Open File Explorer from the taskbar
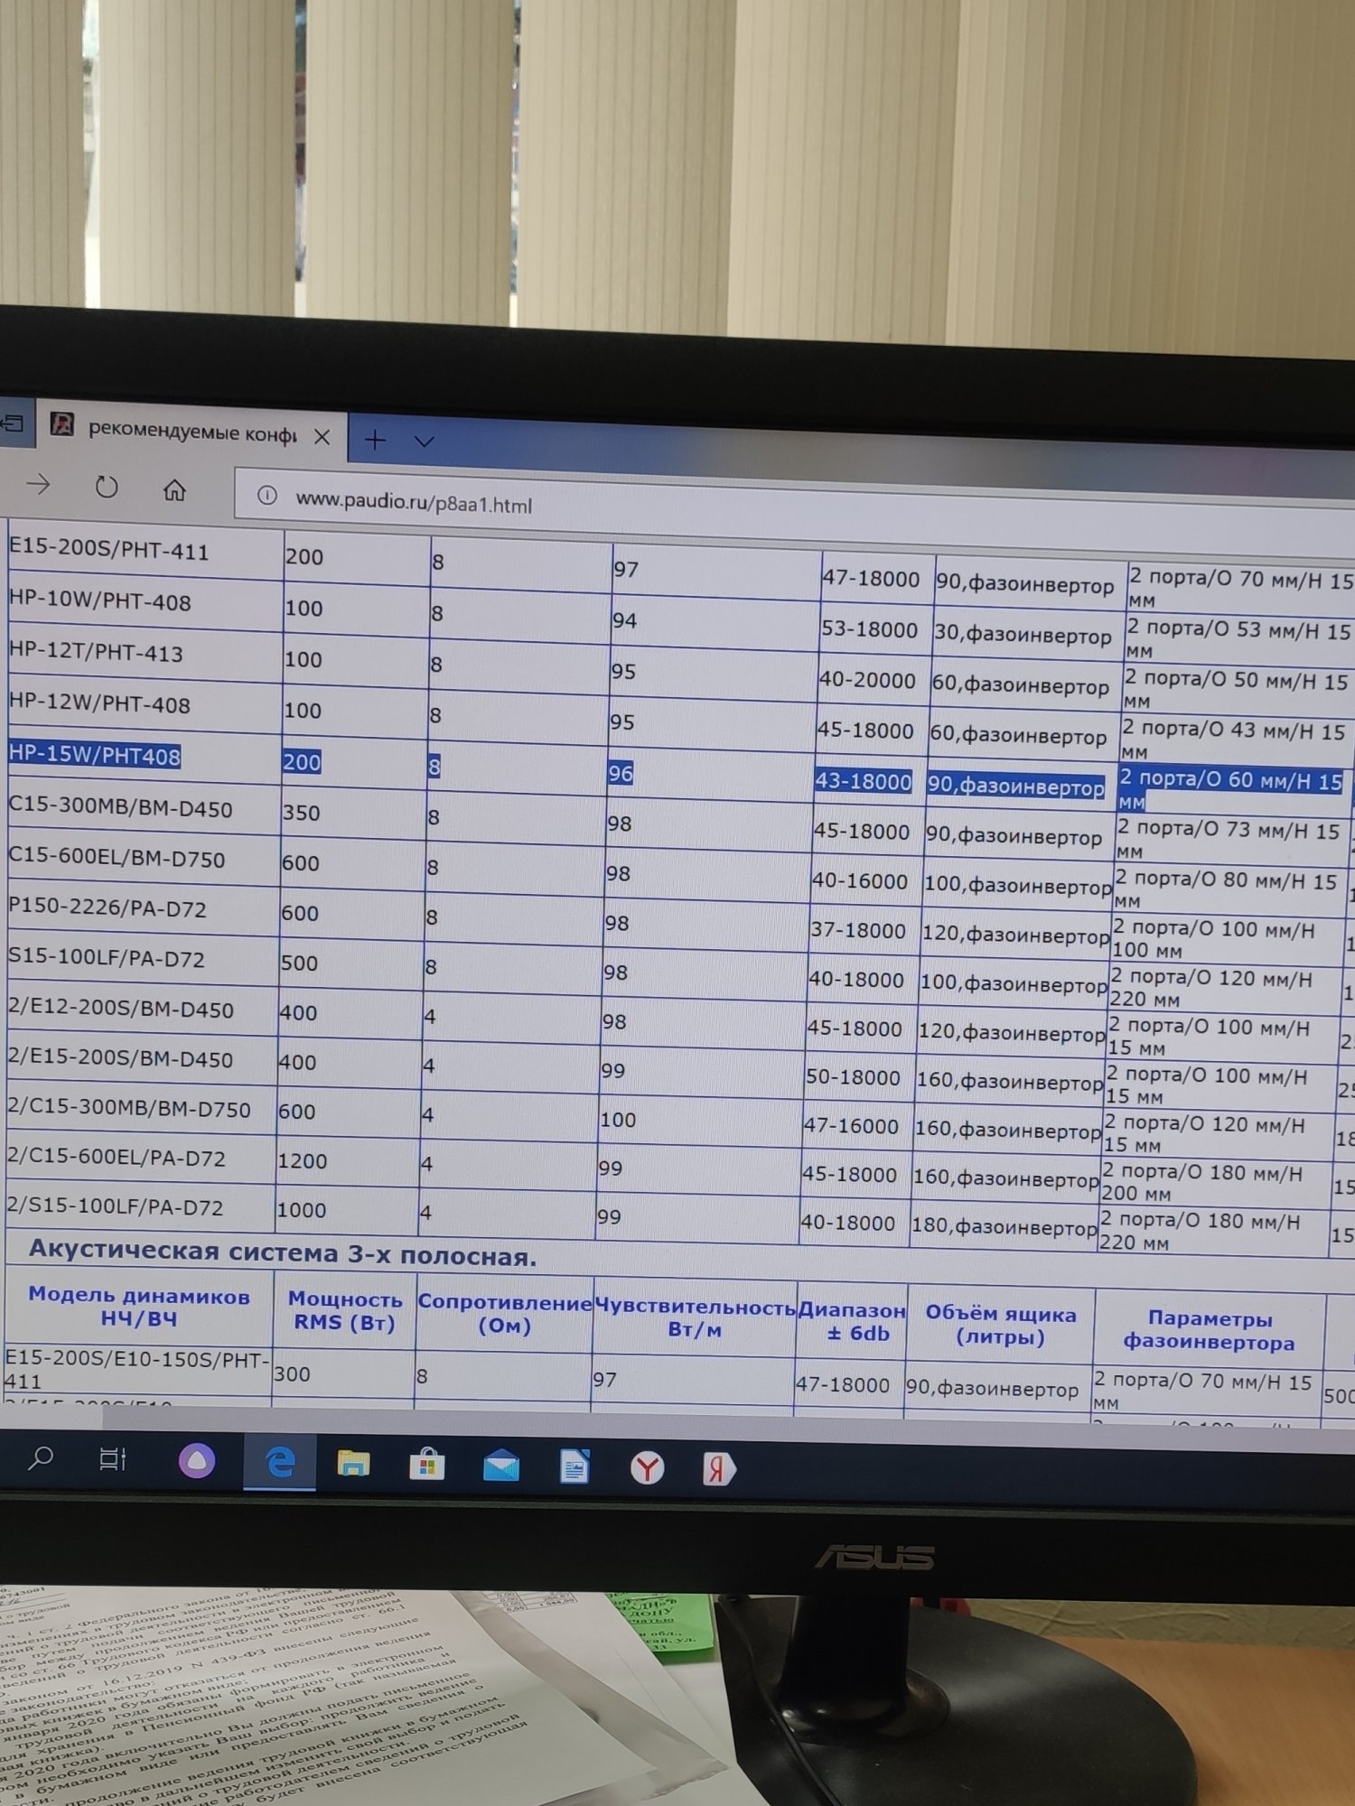The image size is (1355, 1806). pyautogui.click(x=353, y=1464)
